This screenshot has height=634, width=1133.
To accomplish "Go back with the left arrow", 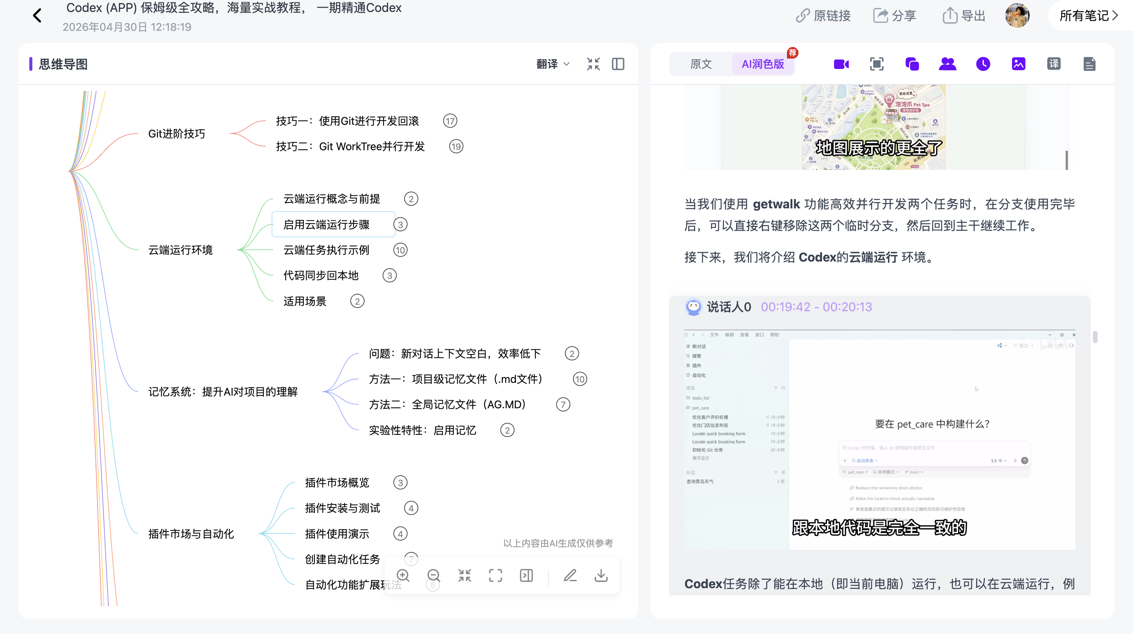I will (x=37, y=16).
